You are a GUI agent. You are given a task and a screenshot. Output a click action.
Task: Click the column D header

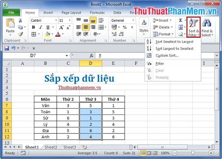[x=91, y=63]
